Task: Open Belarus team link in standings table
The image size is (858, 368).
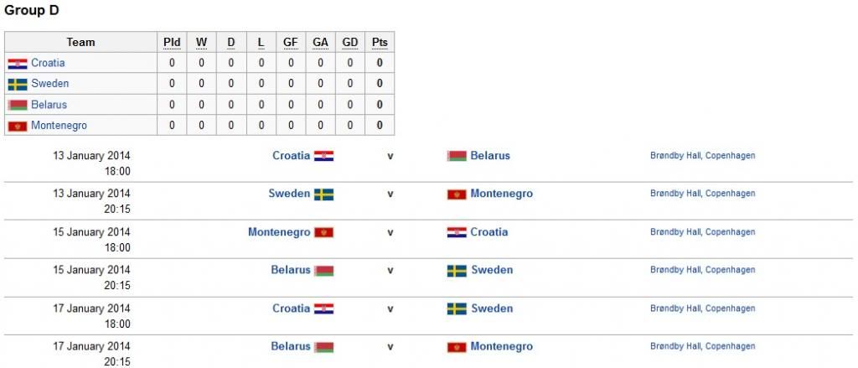Action: (x=49, y=105)
